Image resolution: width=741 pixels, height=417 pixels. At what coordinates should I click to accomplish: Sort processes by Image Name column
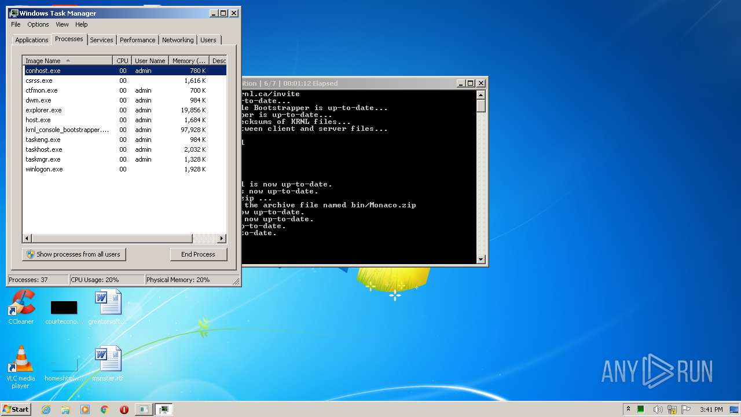[x=67, y=60]
